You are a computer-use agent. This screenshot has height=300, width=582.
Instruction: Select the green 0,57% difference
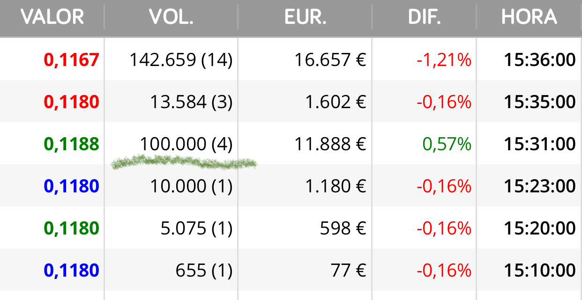point(447,144)
